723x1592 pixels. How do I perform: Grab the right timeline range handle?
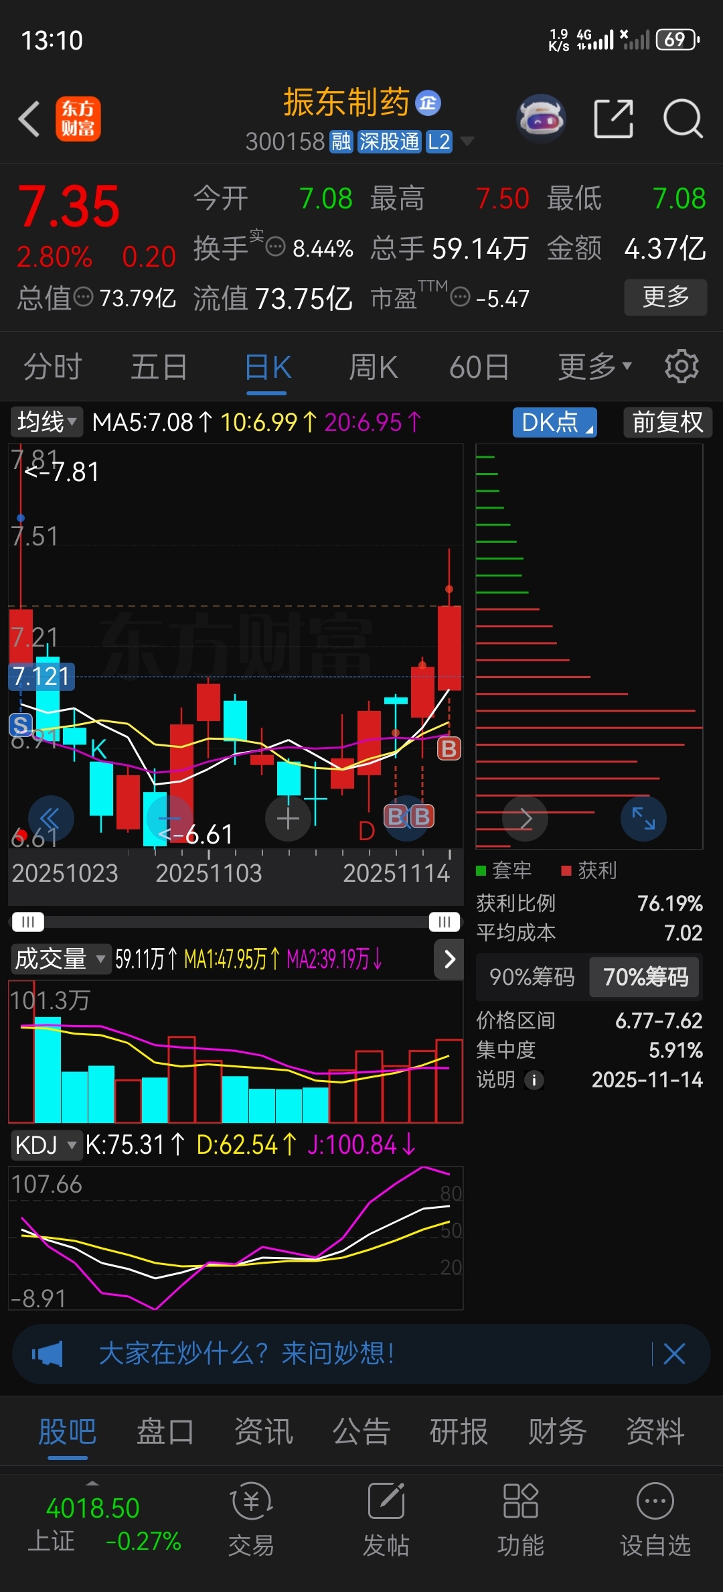(445, 922)
